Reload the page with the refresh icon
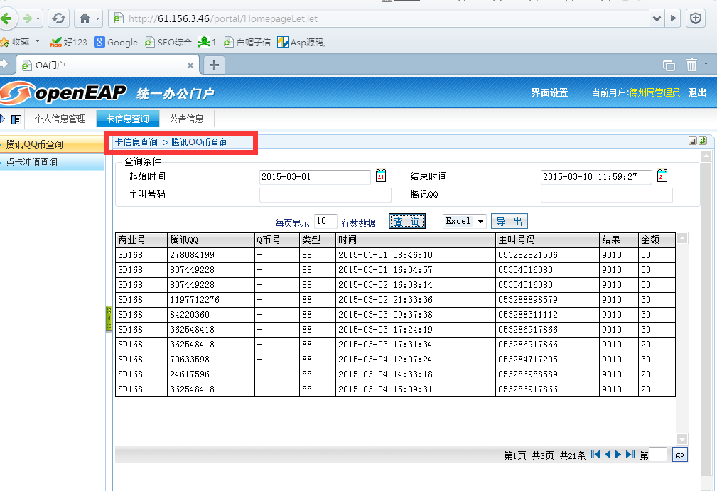The width and height of the screenshot is (717, 491). pos(58,18)
